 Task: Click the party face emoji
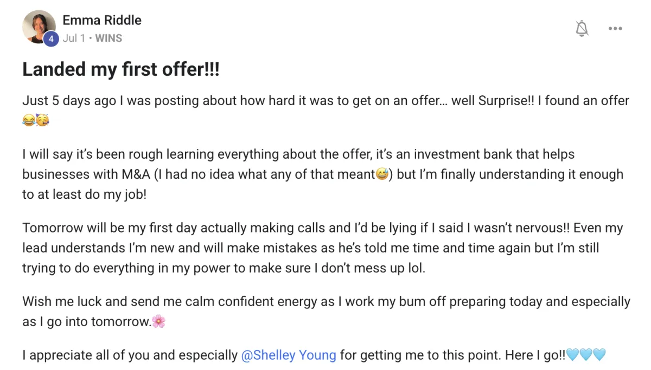click(x=42, y=120)
